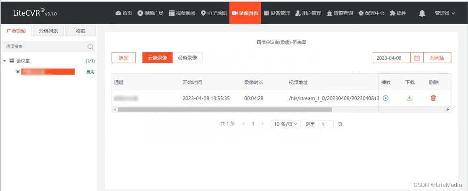Open the calendar picker icon
This screenshot has height=191, width=468.
pos(417,58)
